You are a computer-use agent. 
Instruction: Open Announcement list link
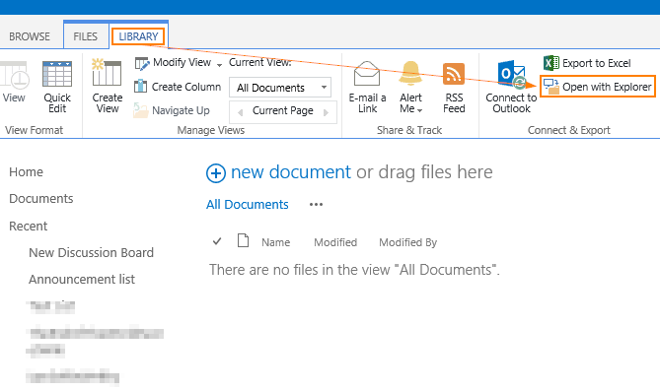(x=82, y=279)
